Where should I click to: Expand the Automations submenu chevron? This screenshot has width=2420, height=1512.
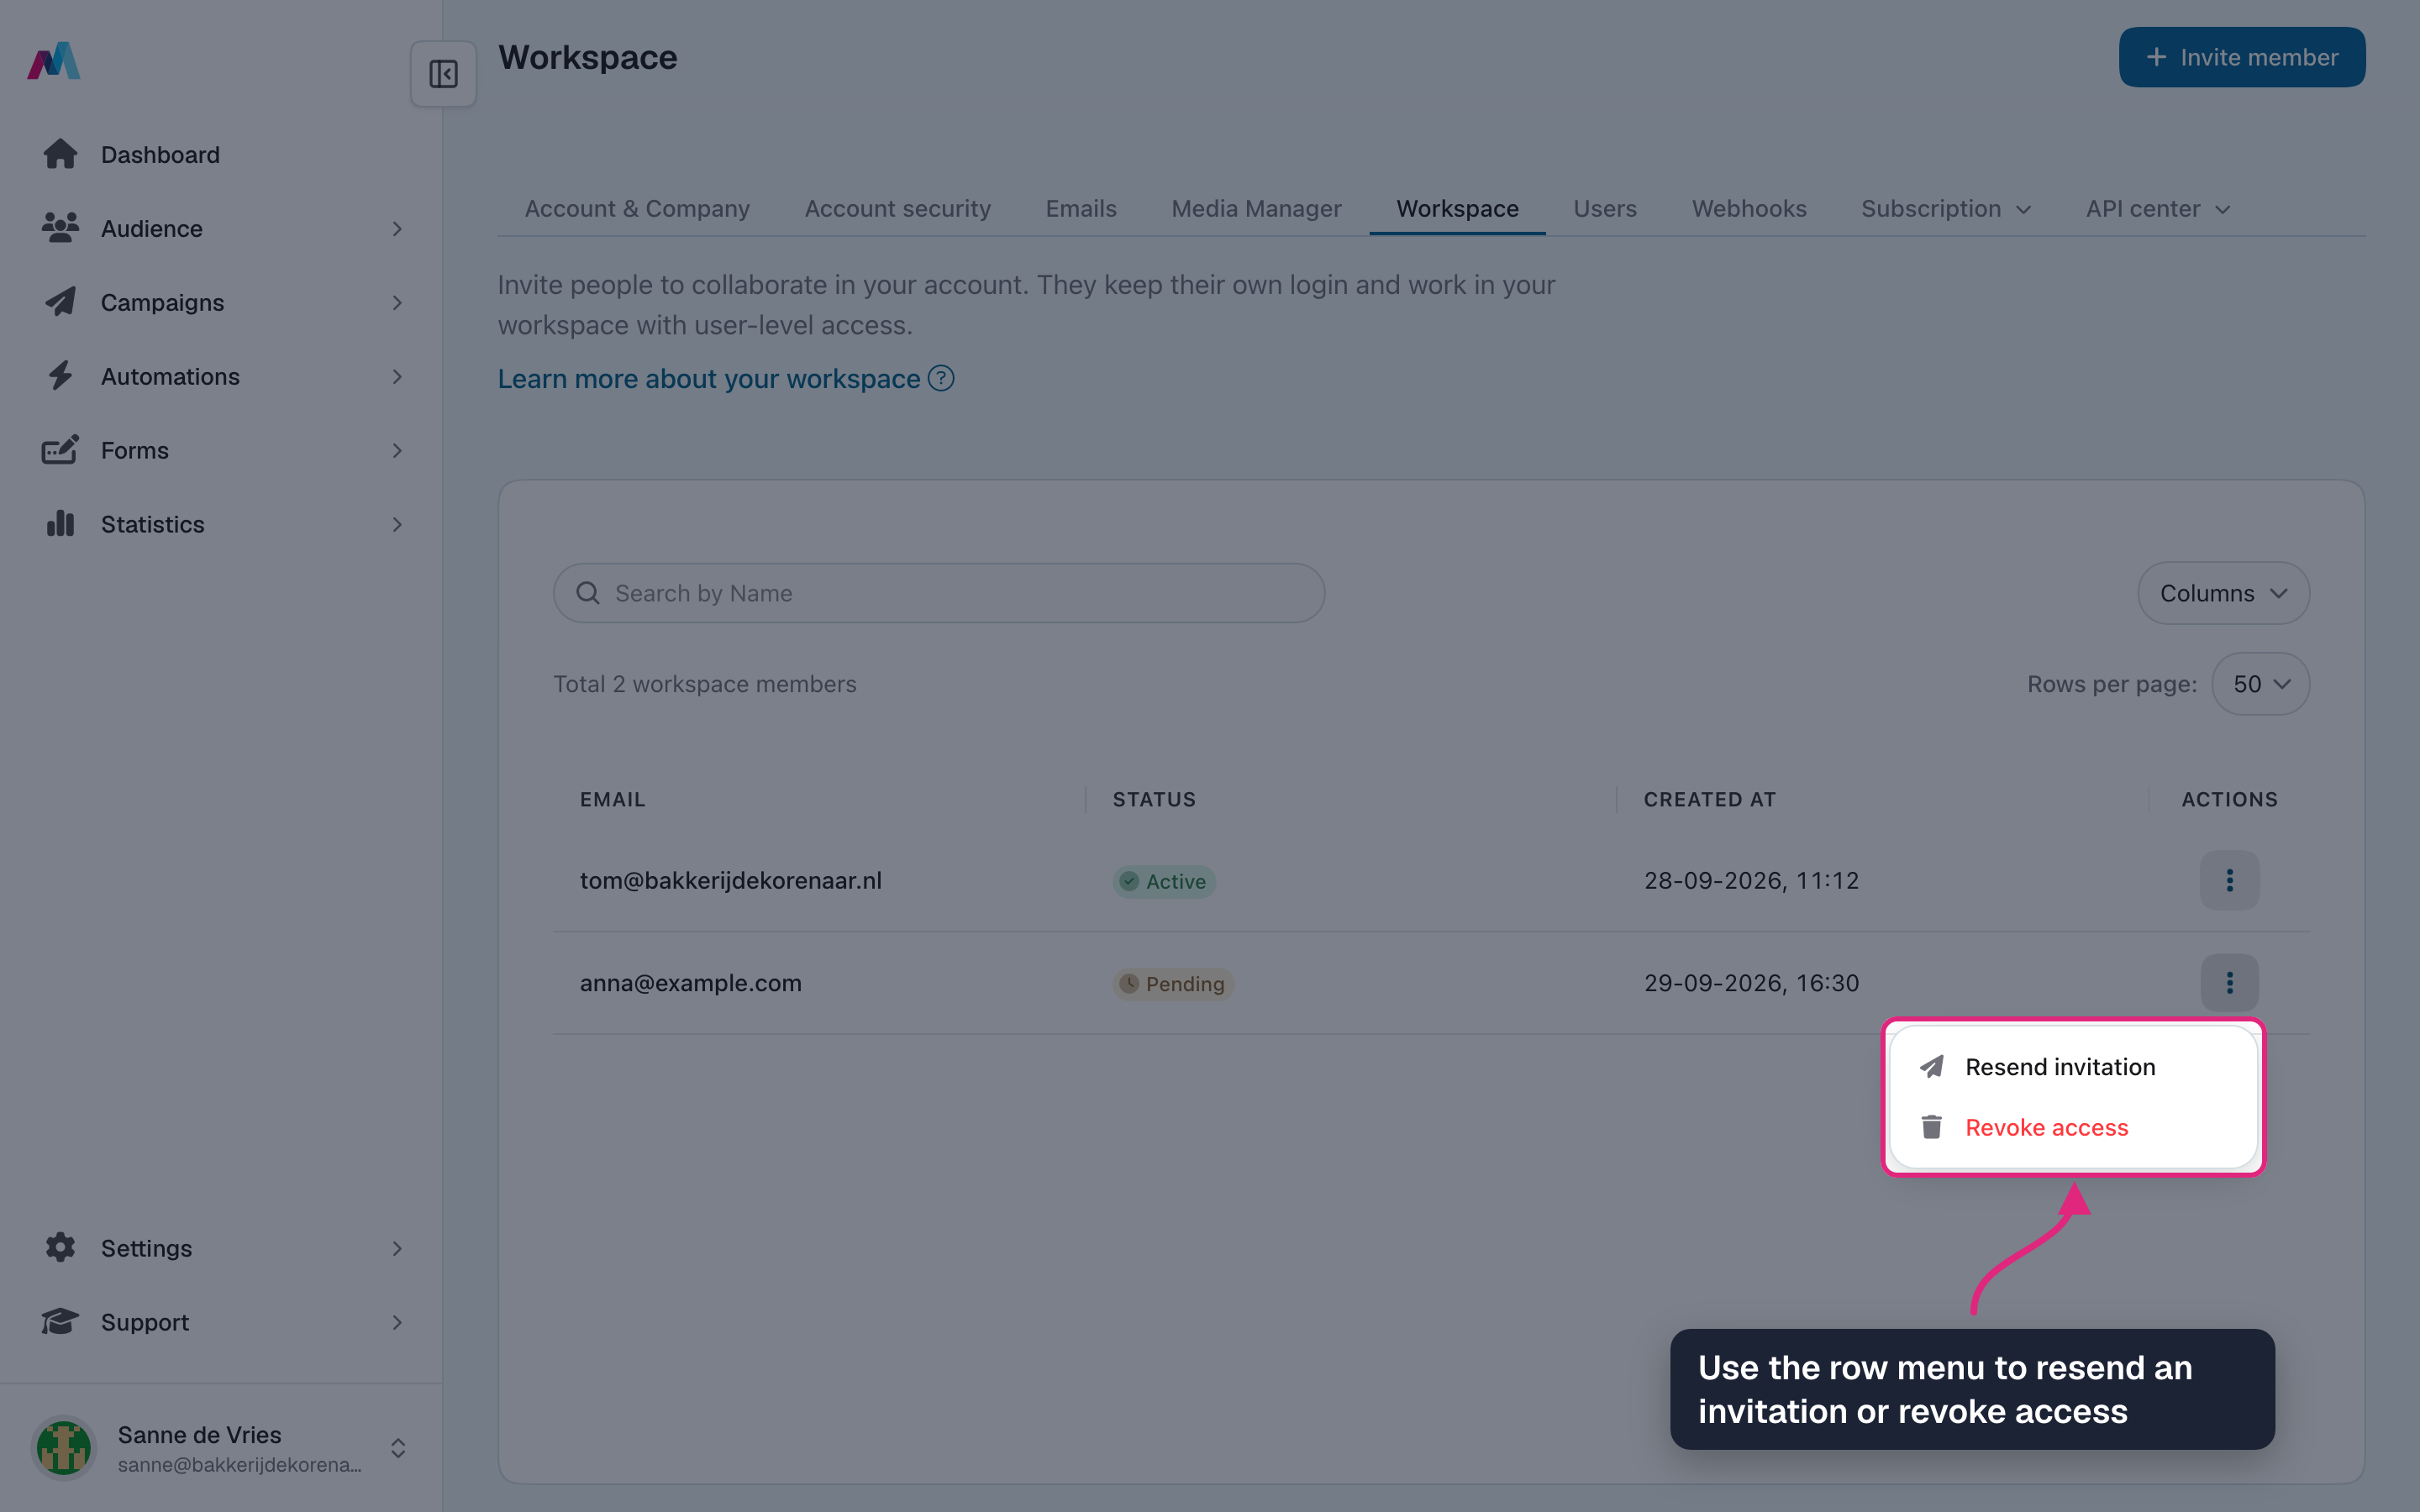[x=397, y=377]
